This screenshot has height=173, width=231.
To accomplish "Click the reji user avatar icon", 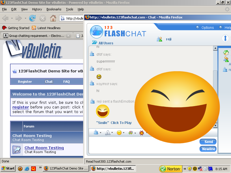I will point(159,39).
